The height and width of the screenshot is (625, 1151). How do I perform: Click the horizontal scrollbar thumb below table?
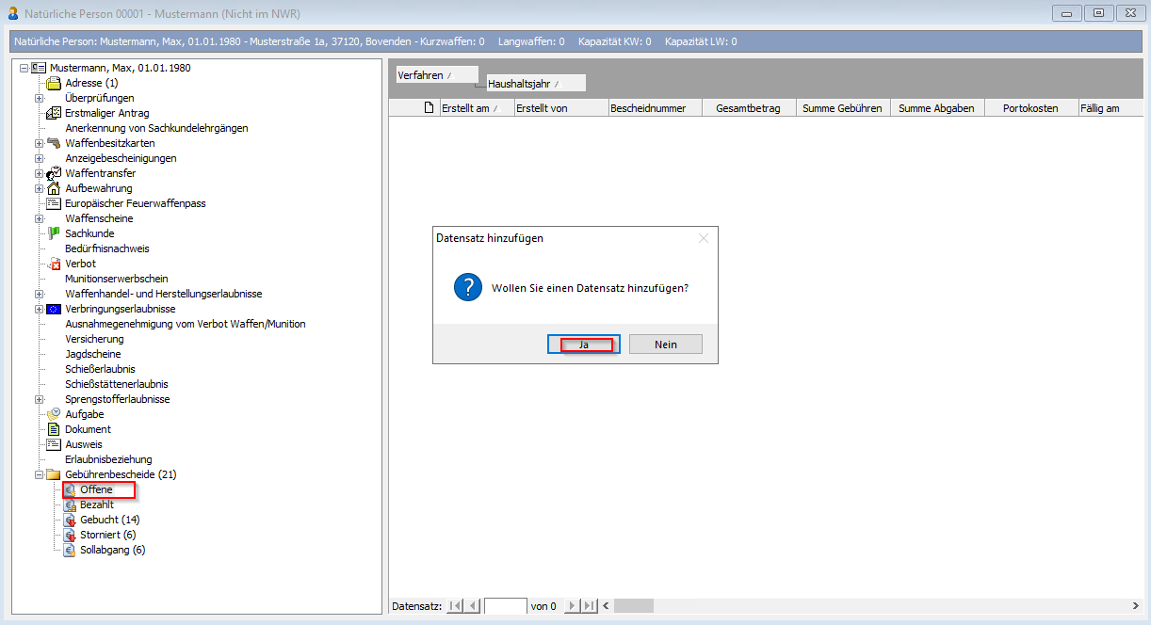[x=633, y=606]
